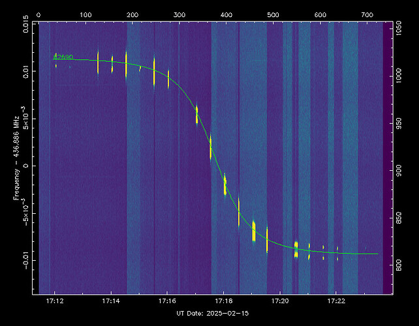This screenshot has height=326, width=419.
Task: Click the 17:18 time tick label
Action: [224, 301]
